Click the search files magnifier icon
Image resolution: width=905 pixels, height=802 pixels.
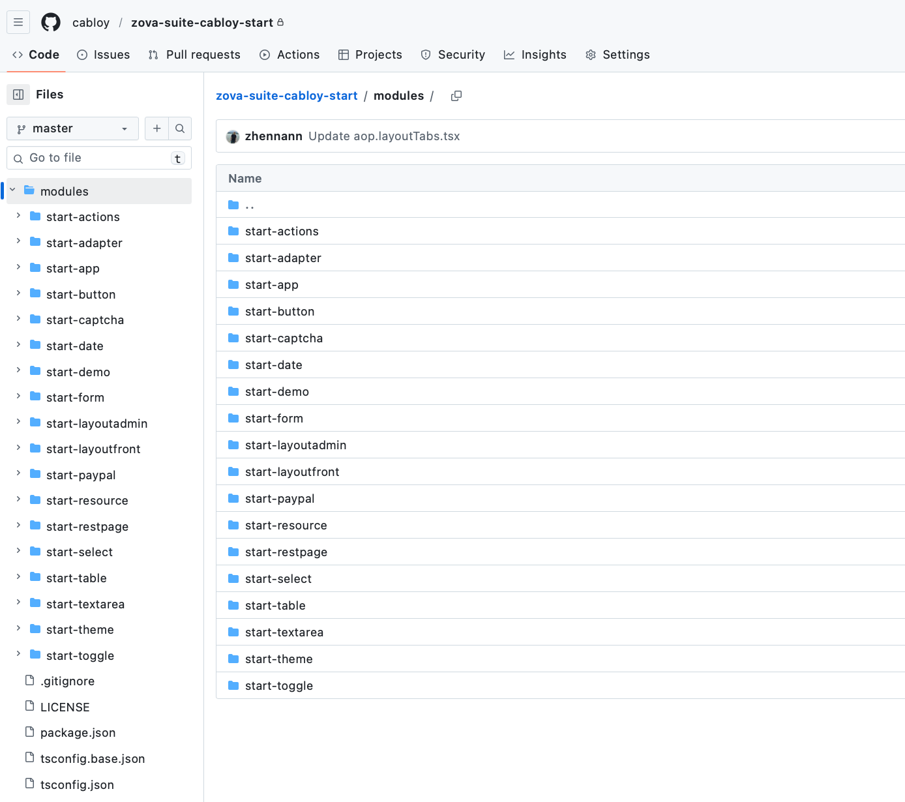point(180,128)
